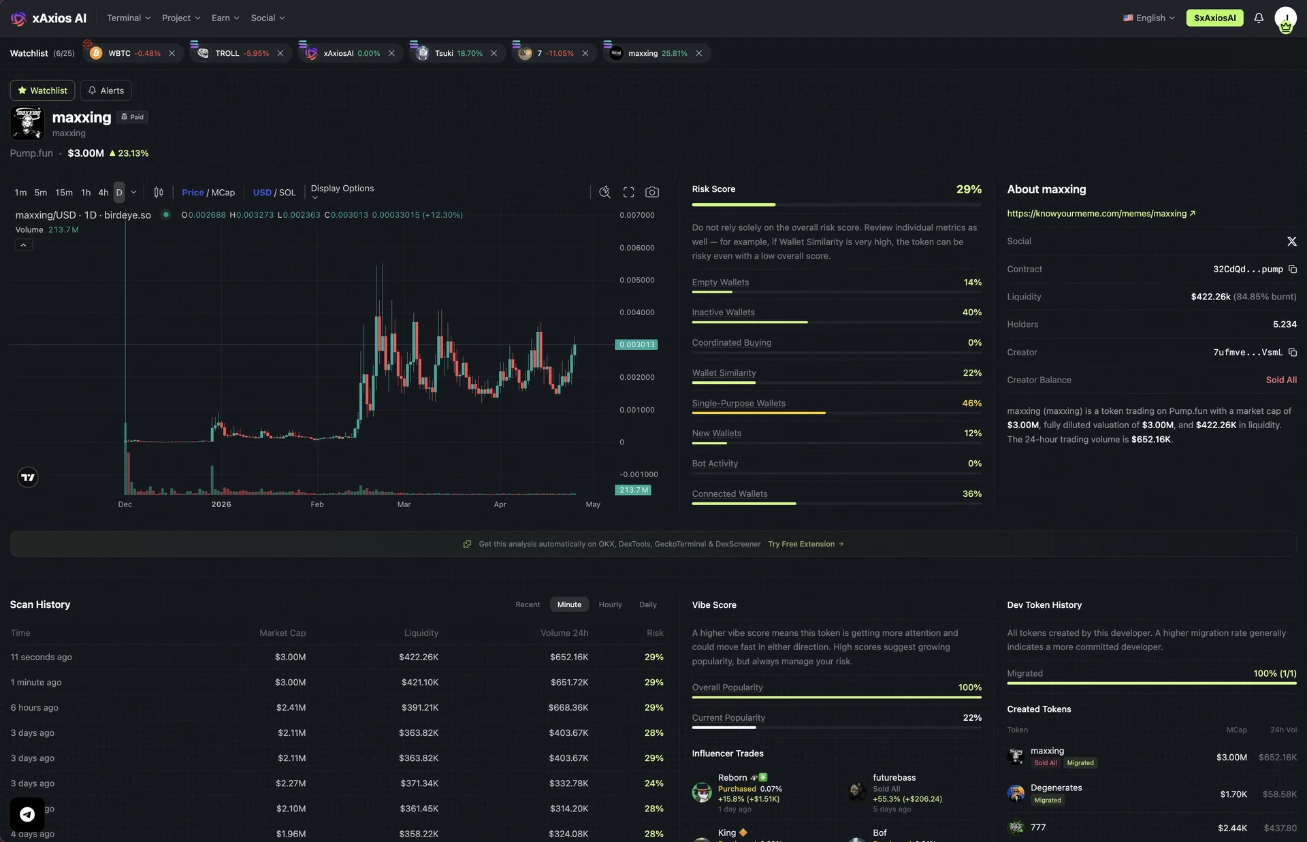Viewport: 1307px width, 842px height.
Task: Take a chart snapshot with camera icon
Action: [x=652, y=193]
